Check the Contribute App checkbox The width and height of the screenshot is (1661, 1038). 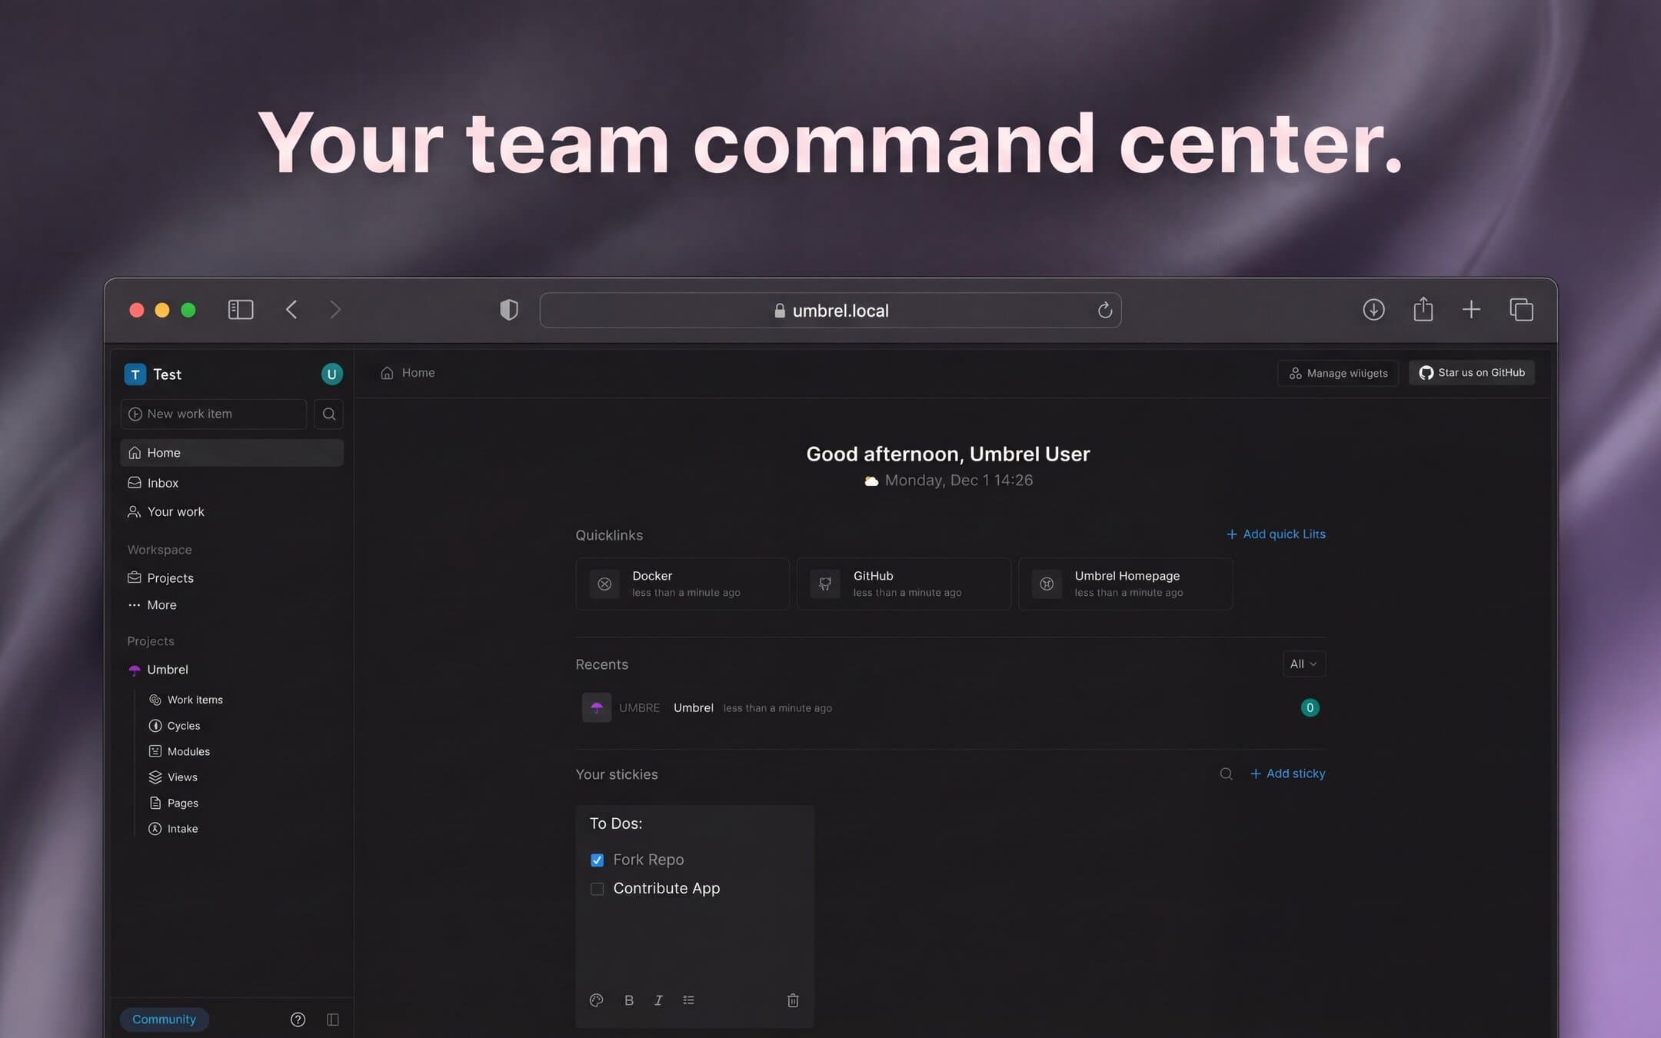click(597, 889)
